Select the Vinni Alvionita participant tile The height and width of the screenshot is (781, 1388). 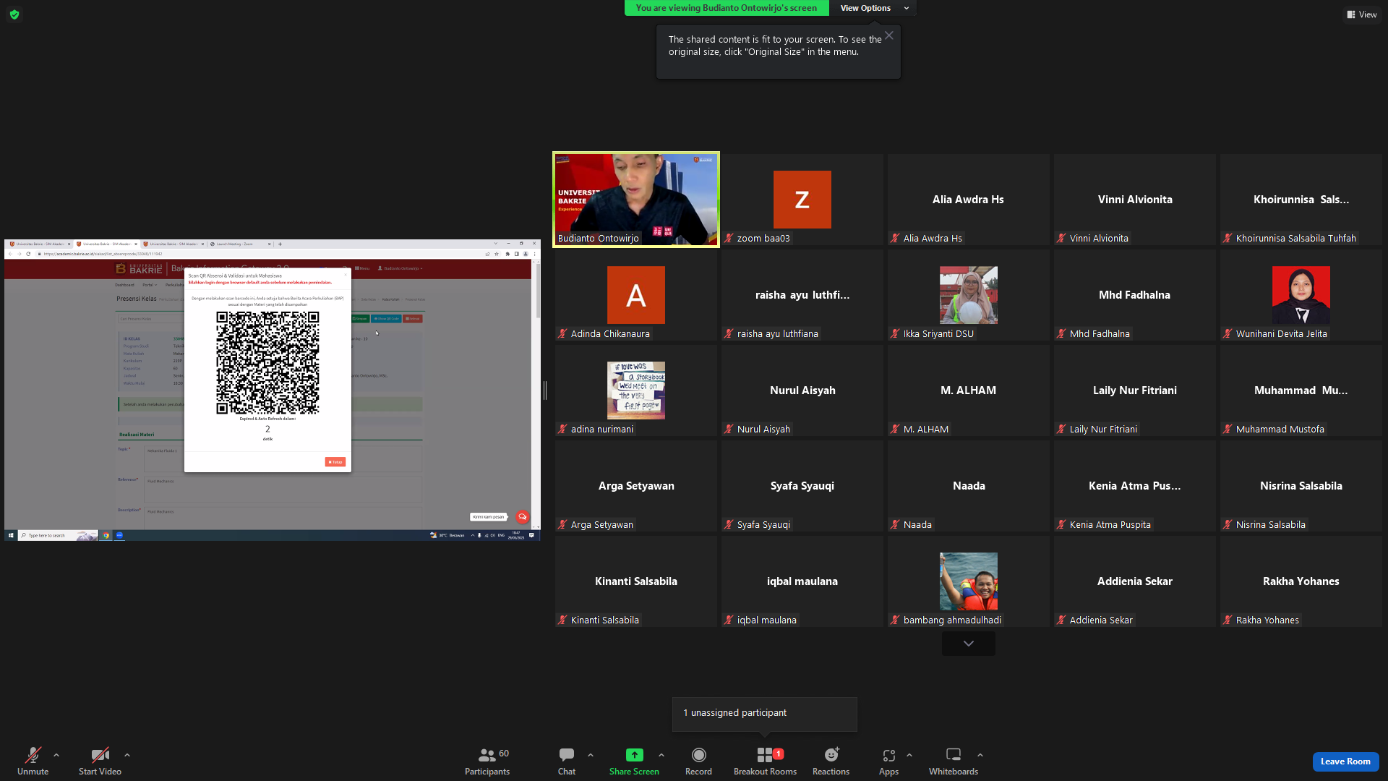click(x=1135, y=200)
